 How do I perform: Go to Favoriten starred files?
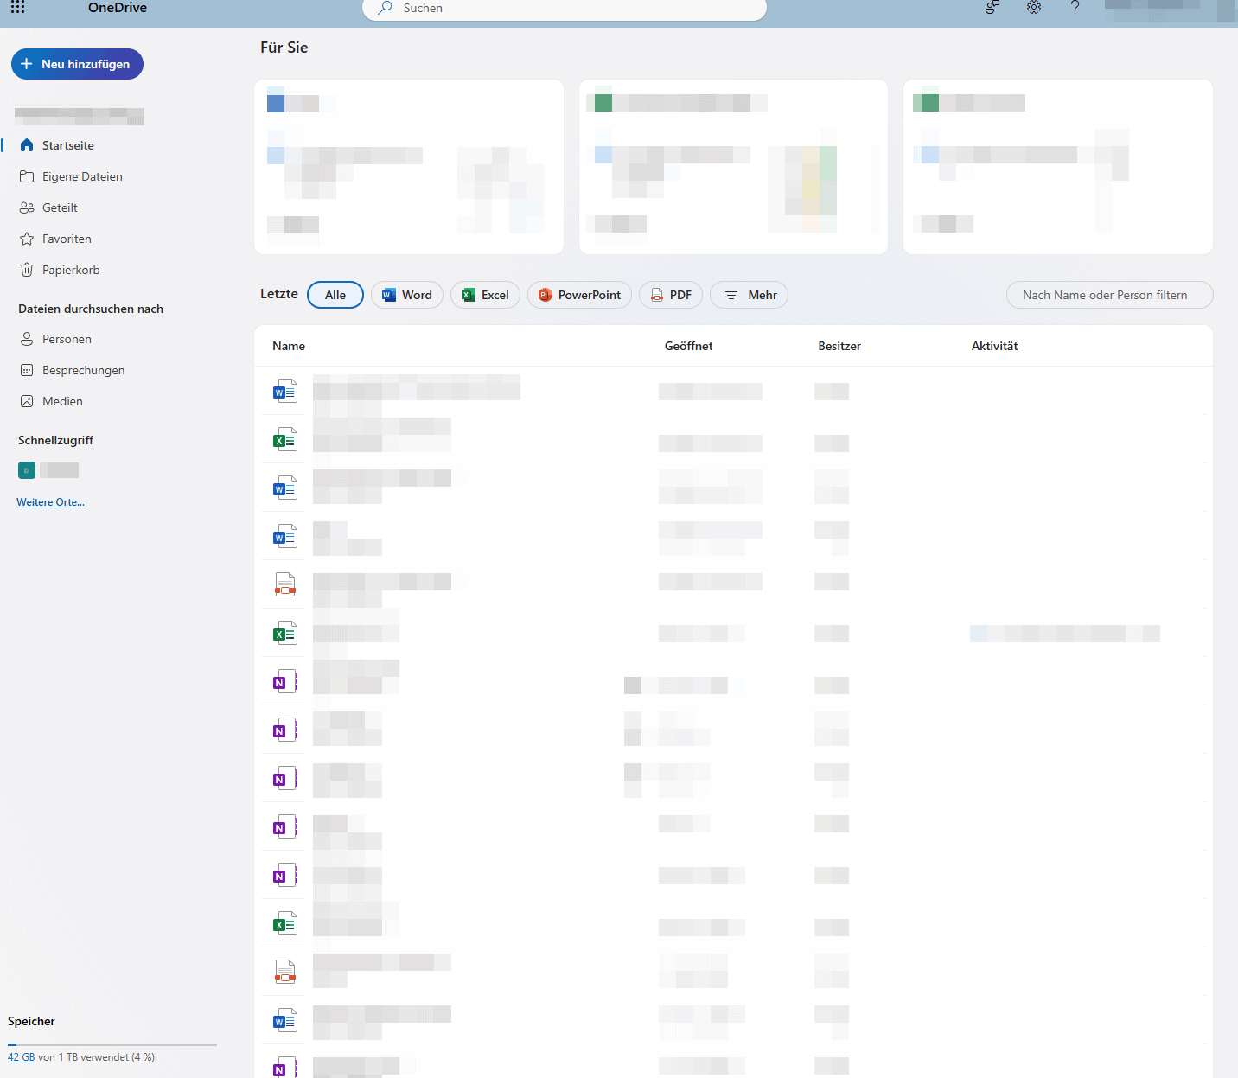(67, 239)
